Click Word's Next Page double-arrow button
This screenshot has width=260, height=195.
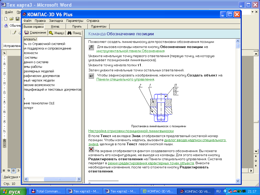tap(256, 166)
